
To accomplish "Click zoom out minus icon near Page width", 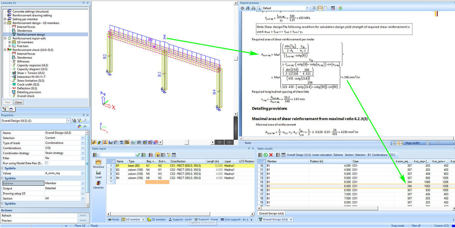I will (427, 143).
